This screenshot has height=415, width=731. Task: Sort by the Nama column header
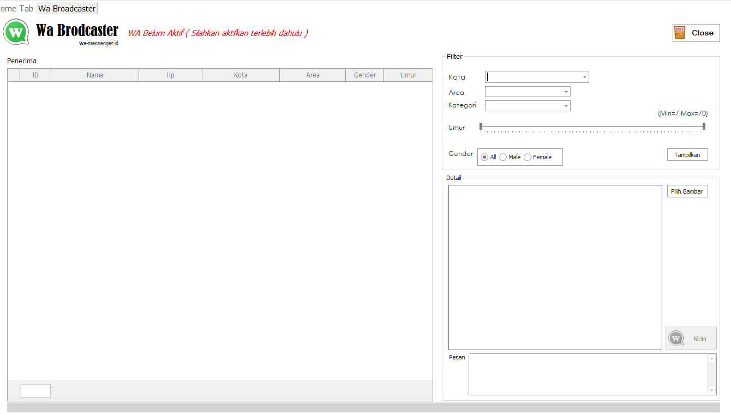click(x=95, y=75)
